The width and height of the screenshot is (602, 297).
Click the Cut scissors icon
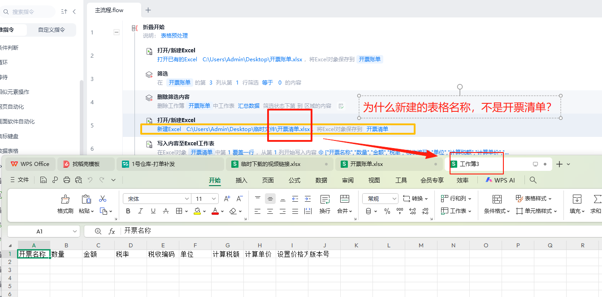(103, 199)
